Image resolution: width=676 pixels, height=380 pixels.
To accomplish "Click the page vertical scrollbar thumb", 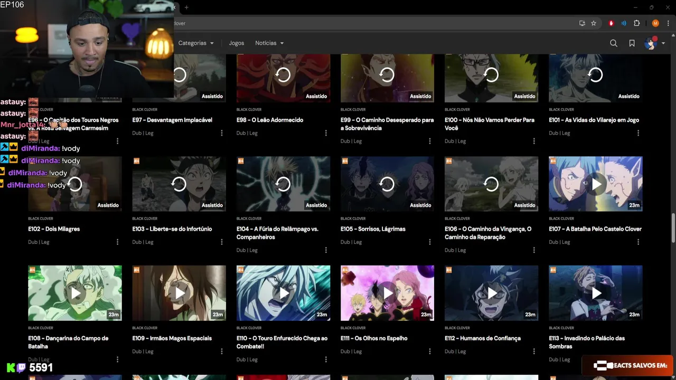I will click(673, 228).
